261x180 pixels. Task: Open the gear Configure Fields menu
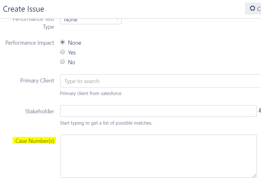point(253,8)
